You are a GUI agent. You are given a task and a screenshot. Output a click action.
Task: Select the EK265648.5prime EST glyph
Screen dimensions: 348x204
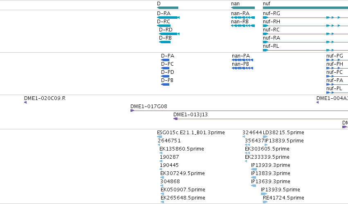pyautogui.click(x=162, y=202)
